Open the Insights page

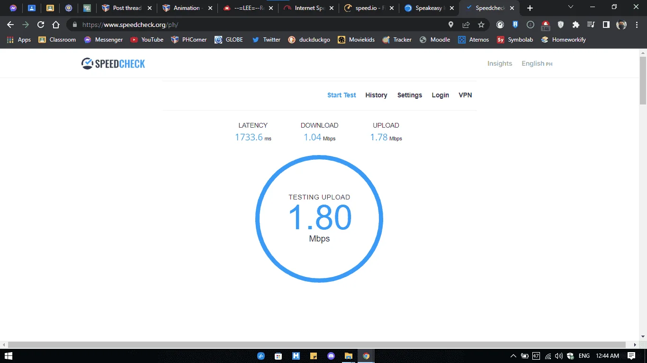pos(500,63)
